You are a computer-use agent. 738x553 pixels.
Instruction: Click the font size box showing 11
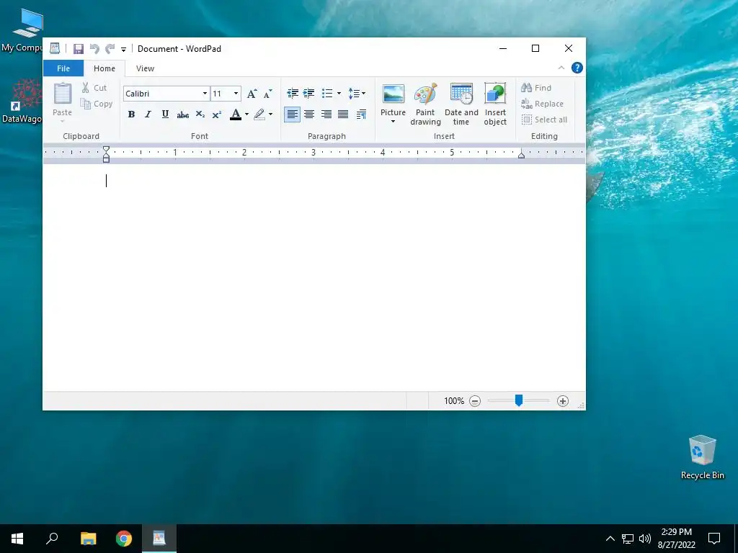point(221,94)
